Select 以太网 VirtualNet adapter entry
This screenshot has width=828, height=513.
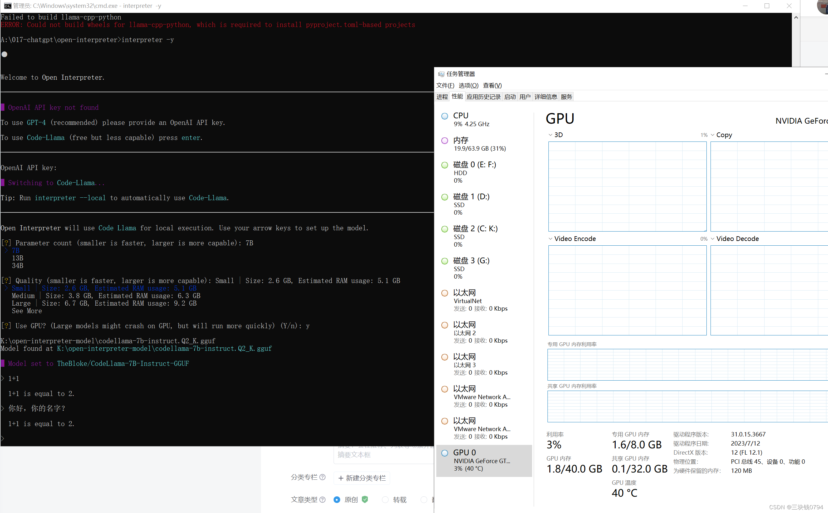pos(484,300)
